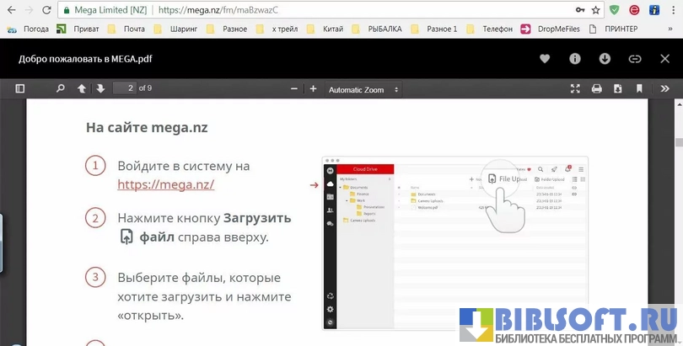Go to next PDF page
This screenshot has height=346, width=683.
click(x=100, y=88)
